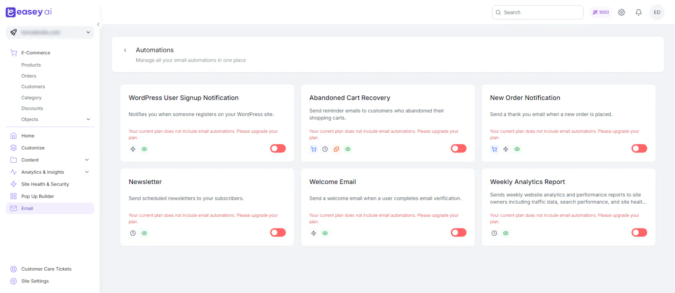The width and height of the screenshot is (675, 293).
Task: Click clock icon on Newsletter card
Action: click(133, 233)
